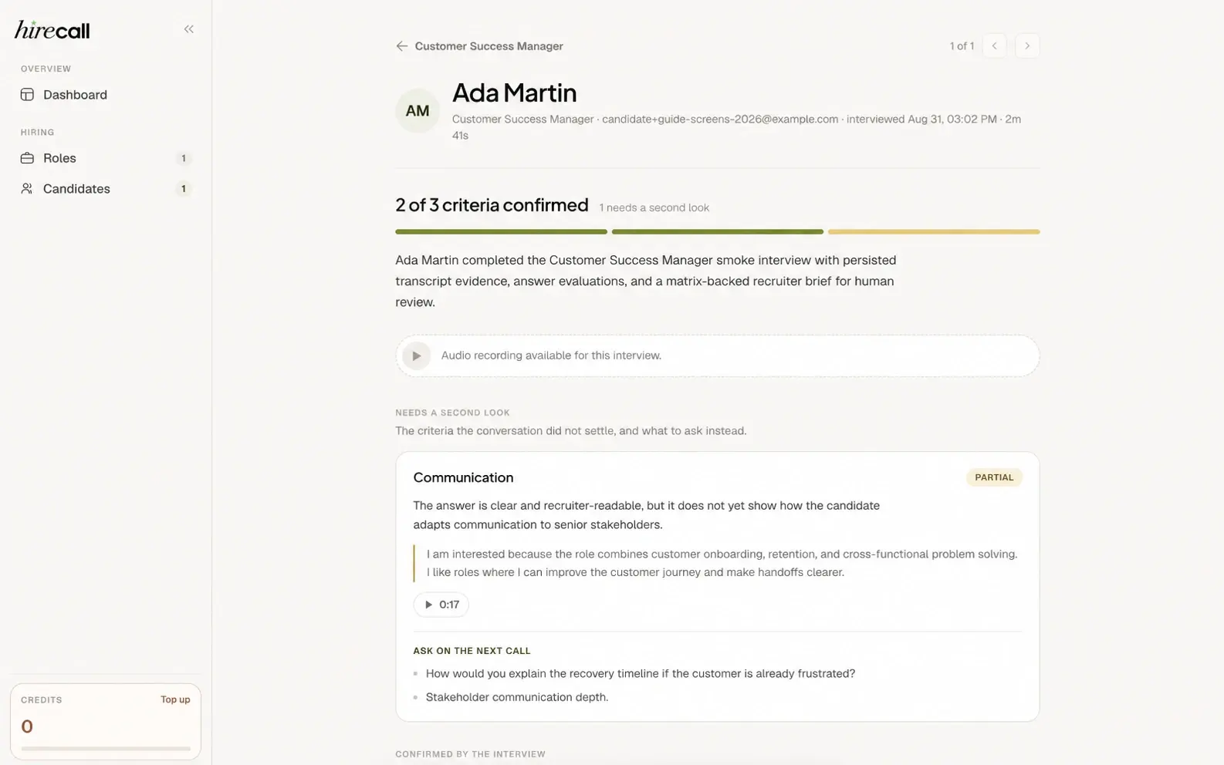Open the Candidates menu item

click(x=106, y=189)
